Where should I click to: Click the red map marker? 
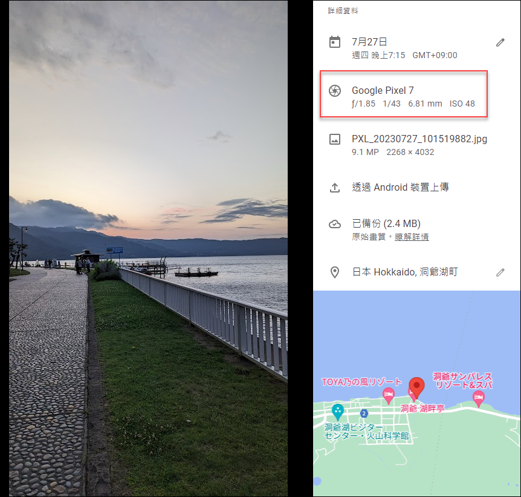coord(416,387)
